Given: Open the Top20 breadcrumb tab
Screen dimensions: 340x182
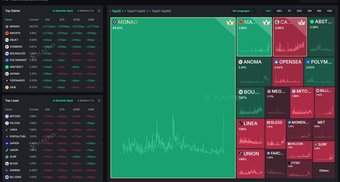Looking at the screenshot, I should [x=116, y=11].
